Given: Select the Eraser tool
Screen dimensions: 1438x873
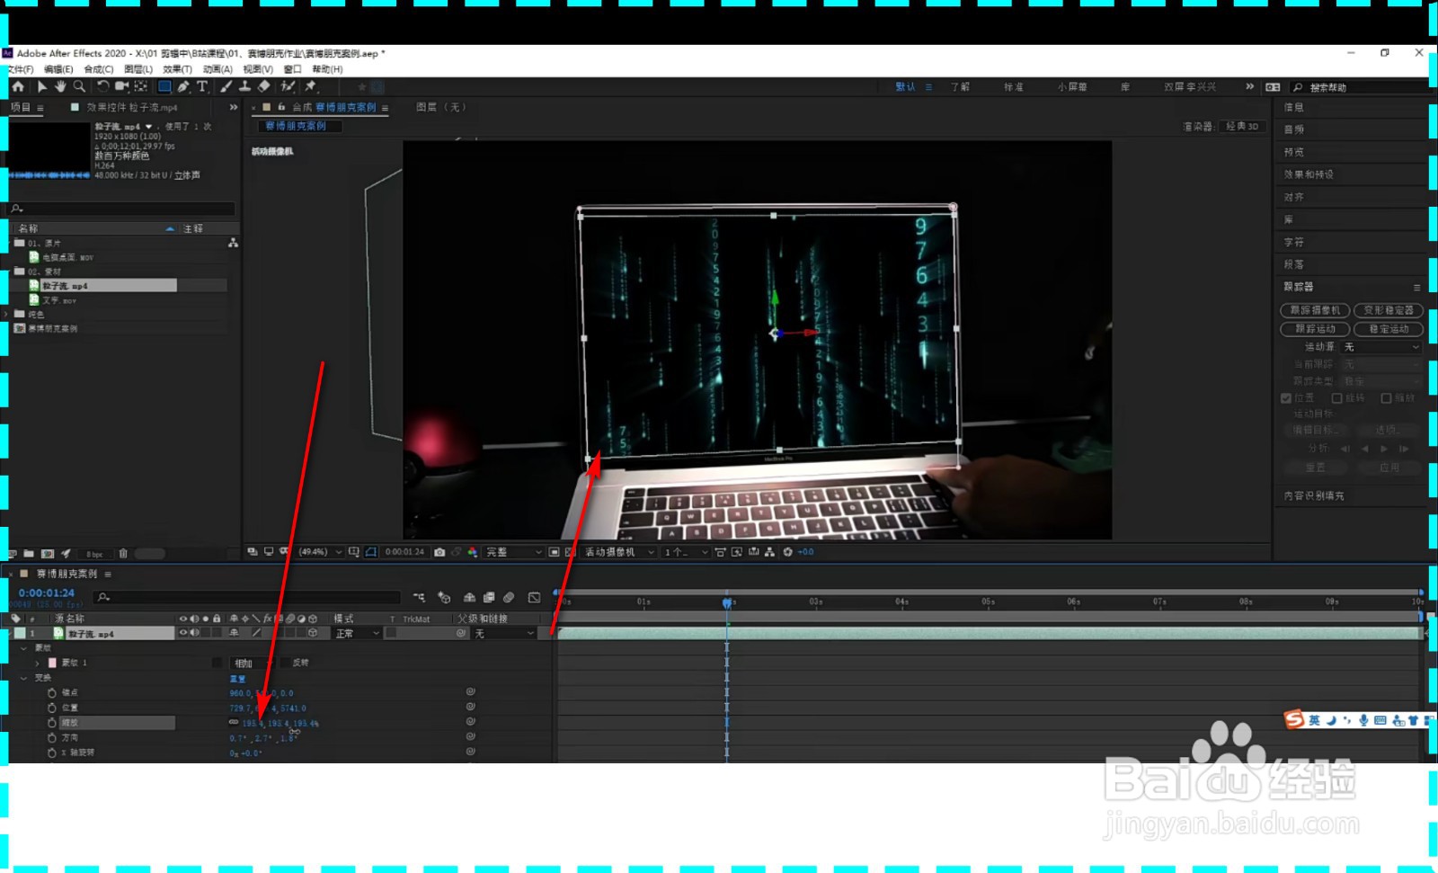Looking at the screenshot, I should pyautogui.click(x=263, y=86).
